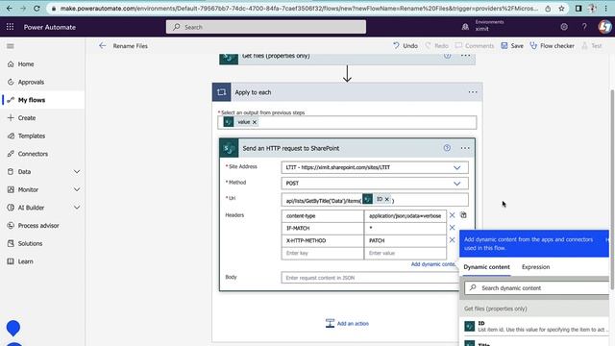Reload the browser page
Viewport: 615px width, 346px height.
[x=37, y=9]
